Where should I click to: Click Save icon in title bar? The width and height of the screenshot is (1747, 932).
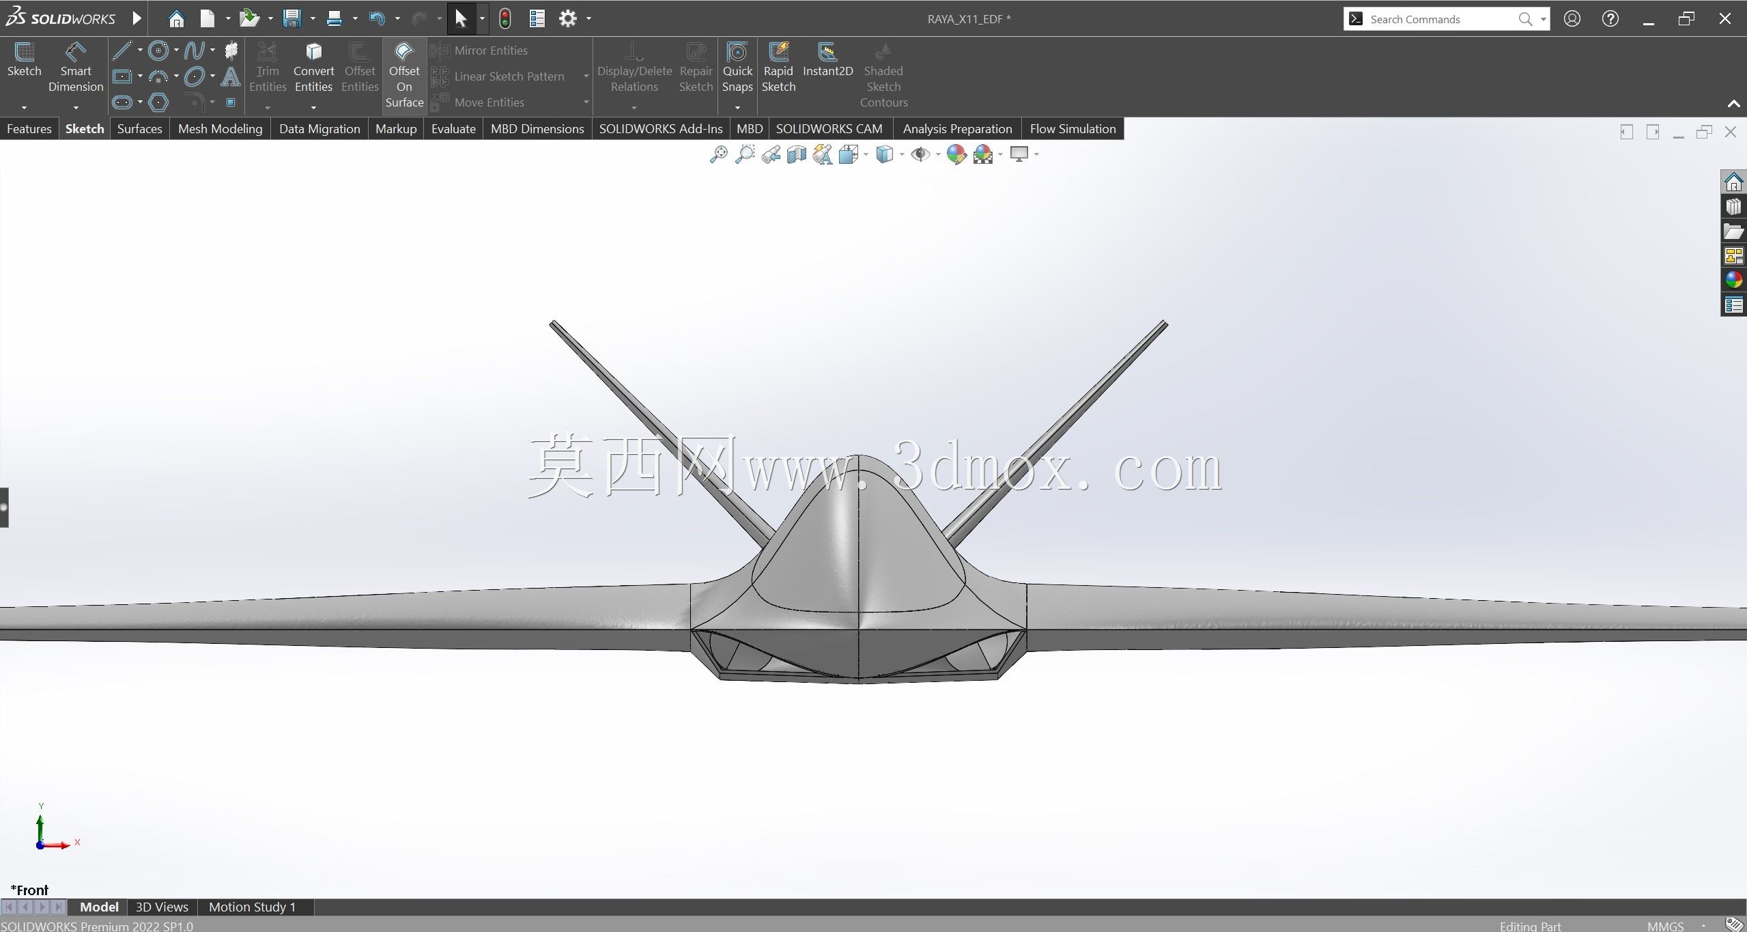tap(292, 18)
